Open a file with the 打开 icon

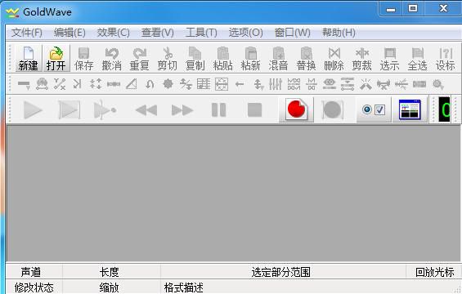[56, 58]
